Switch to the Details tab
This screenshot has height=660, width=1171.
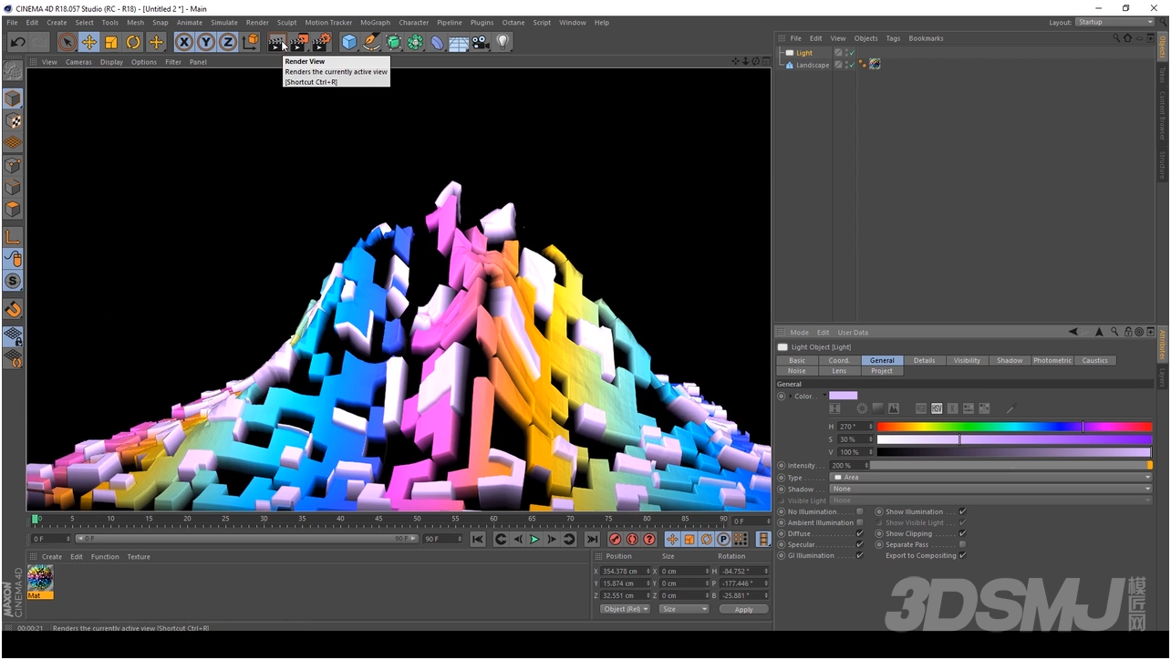[x=925, y=360]
